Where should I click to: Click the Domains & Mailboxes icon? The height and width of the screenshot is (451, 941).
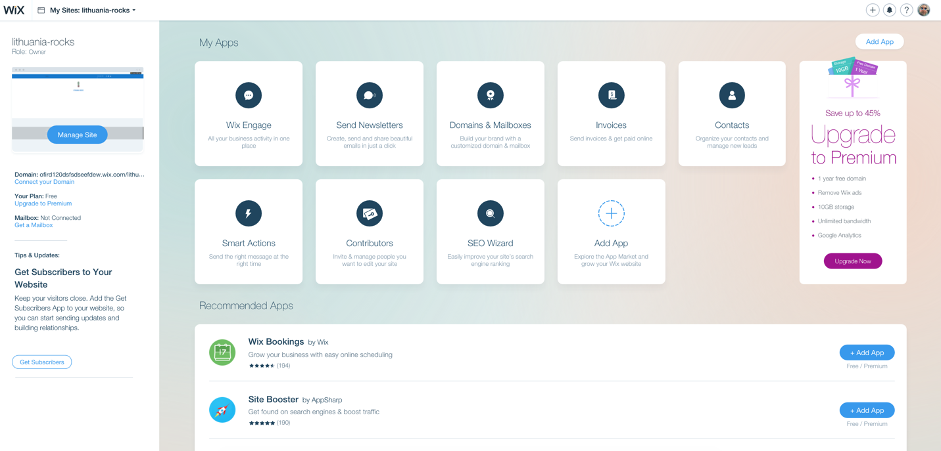tap(491, 95)
